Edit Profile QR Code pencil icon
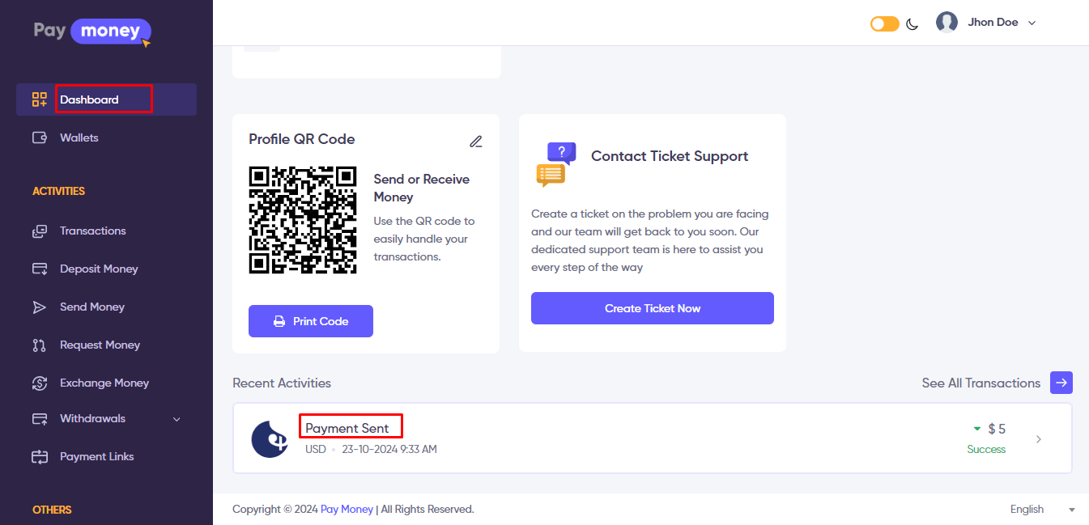This screenshot has width=1089, height=525. [x=476, y=141]
